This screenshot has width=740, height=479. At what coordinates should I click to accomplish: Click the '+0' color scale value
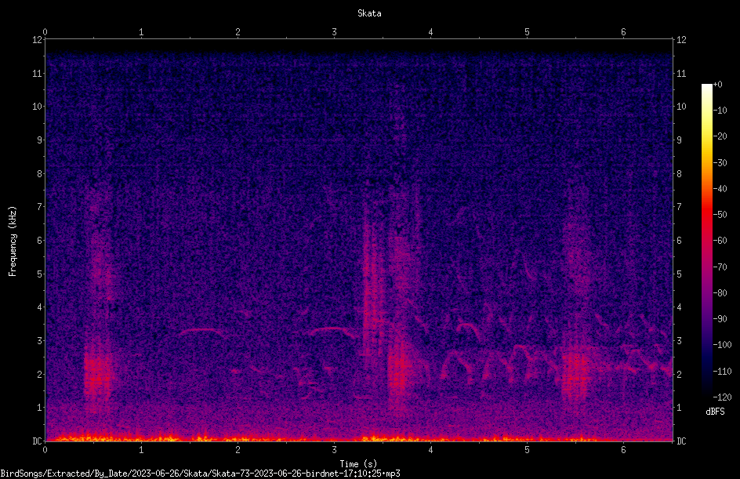click(717, 85)
